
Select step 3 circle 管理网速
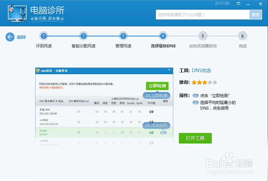123,36
